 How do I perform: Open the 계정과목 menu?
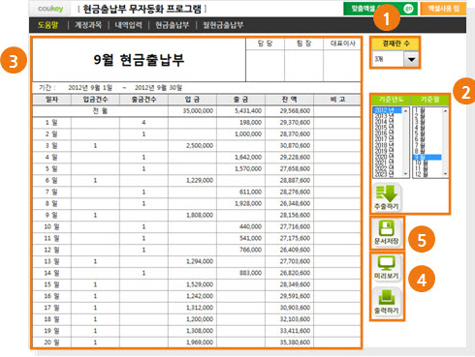[x=88, y=25]
